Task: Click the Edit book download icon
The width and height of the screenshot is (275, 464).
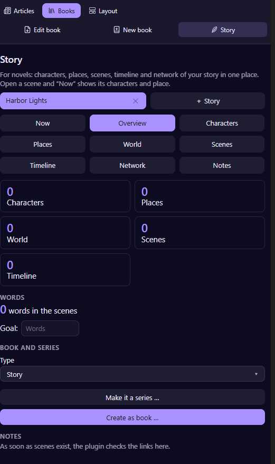Action: [x=27, y=30]
